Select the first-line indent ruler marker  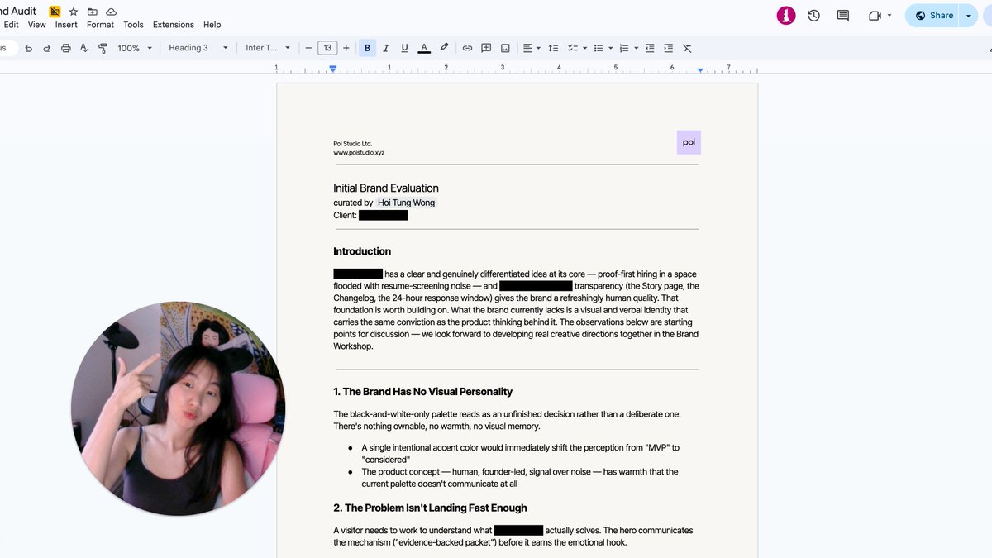[333, 67]
